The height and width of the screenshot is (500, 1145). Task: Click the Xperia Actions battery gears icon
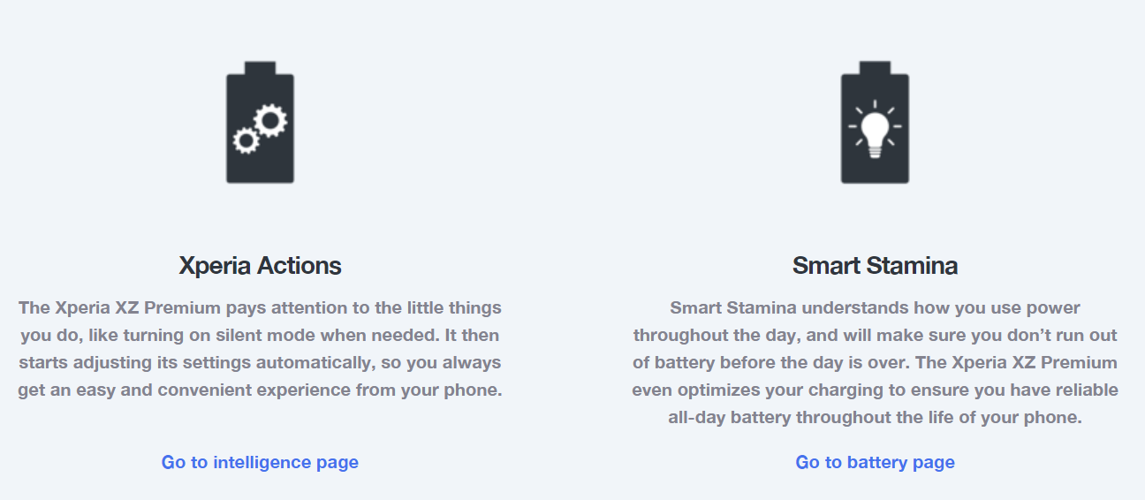pos(260,128)
